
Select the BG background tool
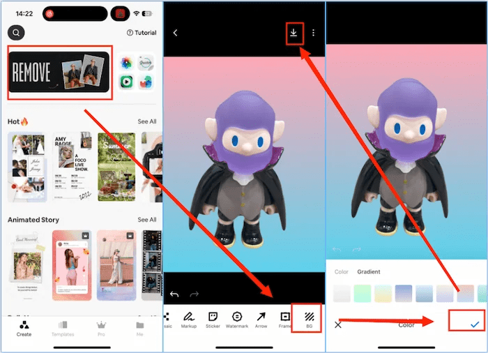tap(309, 320)
